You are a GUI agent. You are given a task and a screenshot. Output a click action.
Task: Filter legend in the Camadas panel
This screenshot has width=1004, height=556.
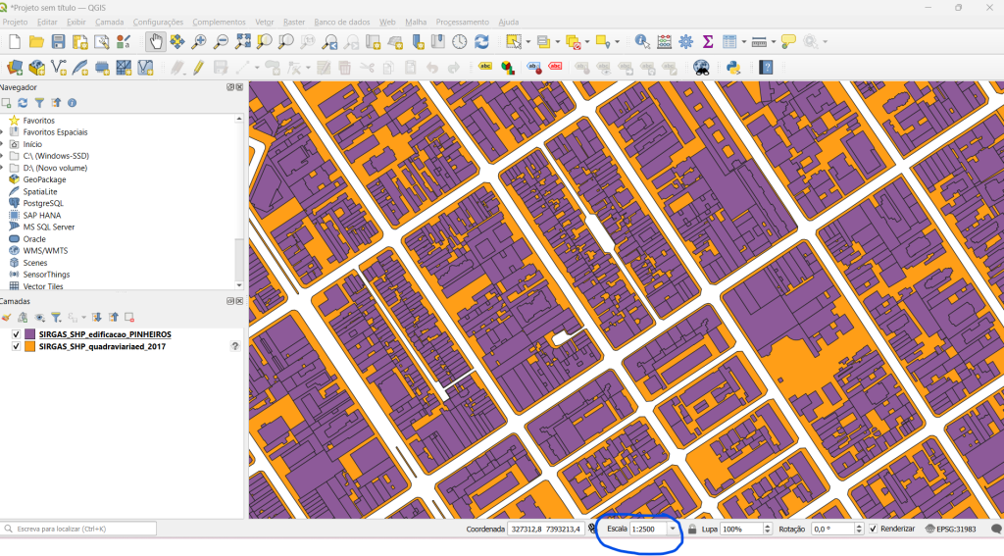pos(56,317)
